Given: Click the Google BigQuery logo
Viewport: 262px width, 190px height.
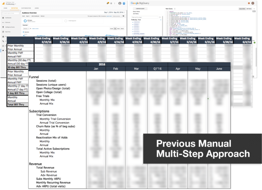Looking at the screenshot, I should [140, 3].
